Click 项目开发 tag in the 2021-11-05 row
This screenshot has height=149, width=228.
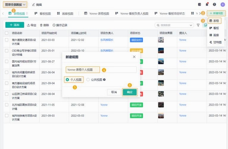coord(136,105)
